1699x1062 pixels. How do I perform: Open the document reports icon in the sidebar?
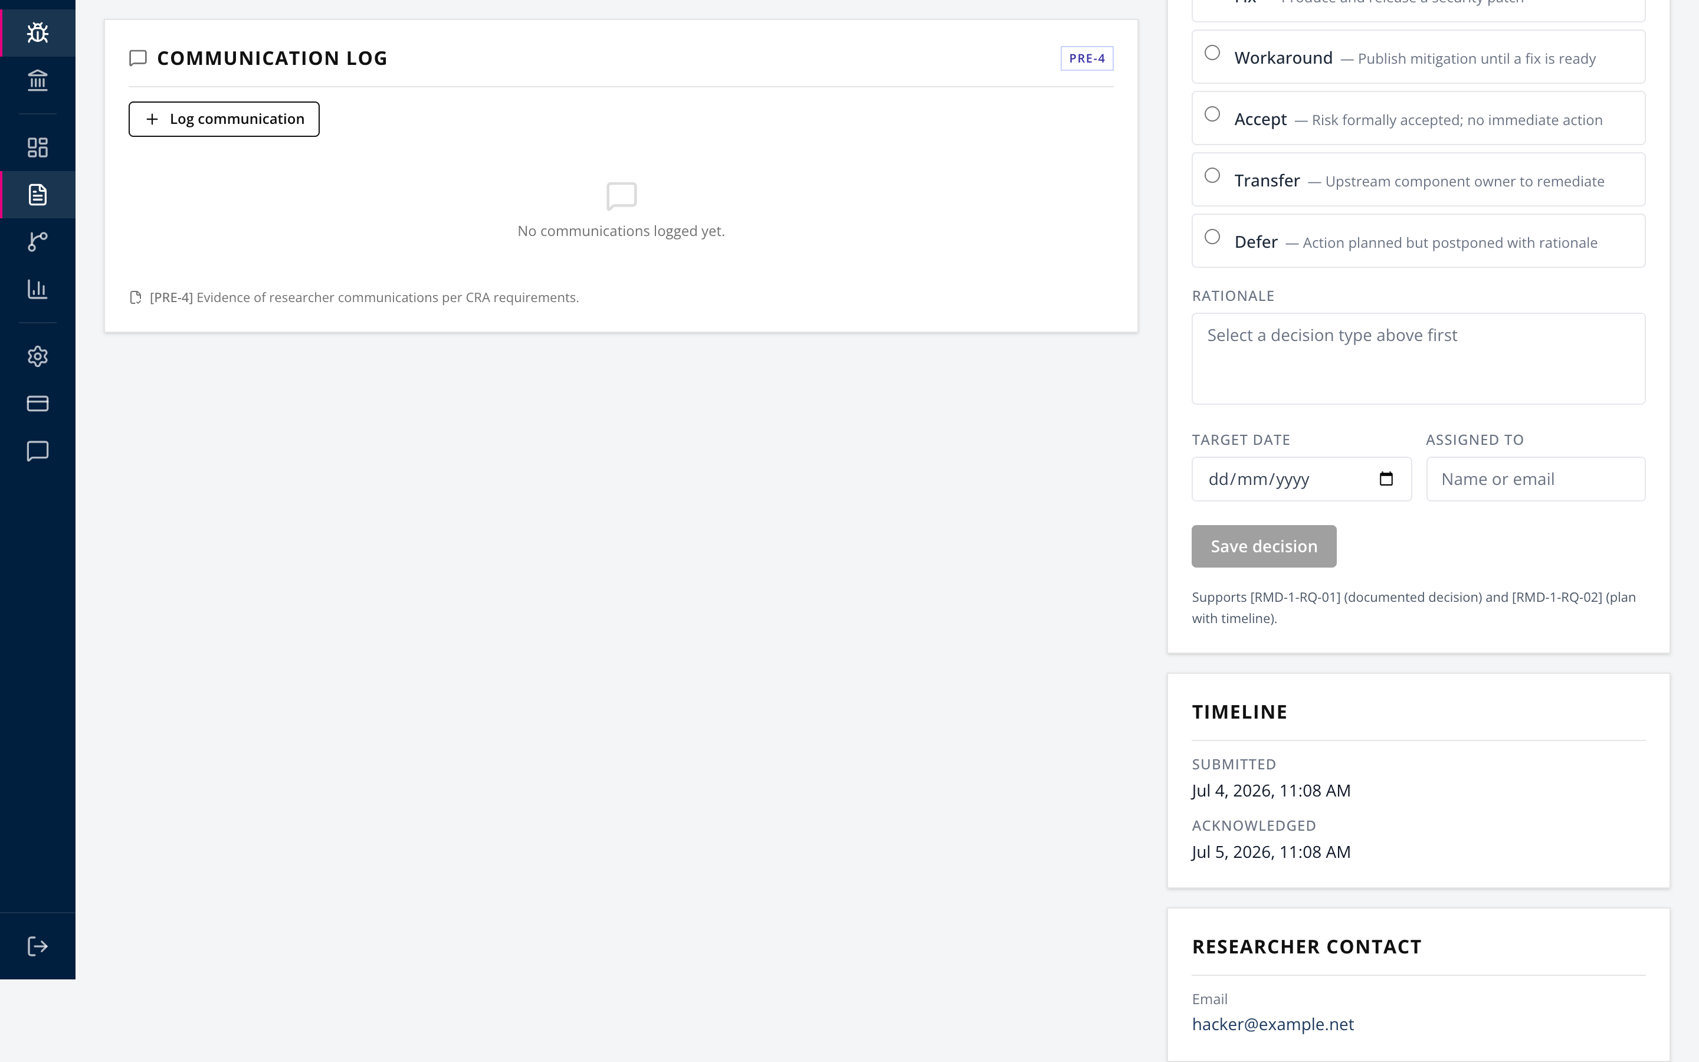(x=37, y=195)
